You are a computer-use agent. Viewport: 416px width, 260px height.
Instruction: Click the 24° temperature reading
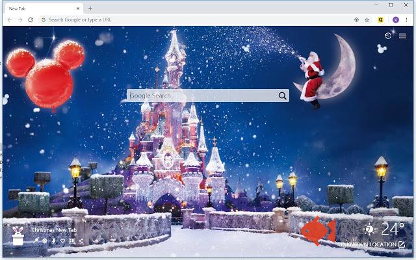click(393, 229)
